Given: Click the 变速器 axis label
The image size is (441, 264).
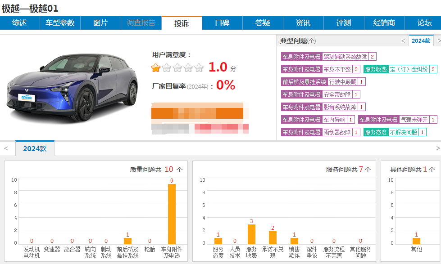Looking at the screenshot, I should coord(52,250).
